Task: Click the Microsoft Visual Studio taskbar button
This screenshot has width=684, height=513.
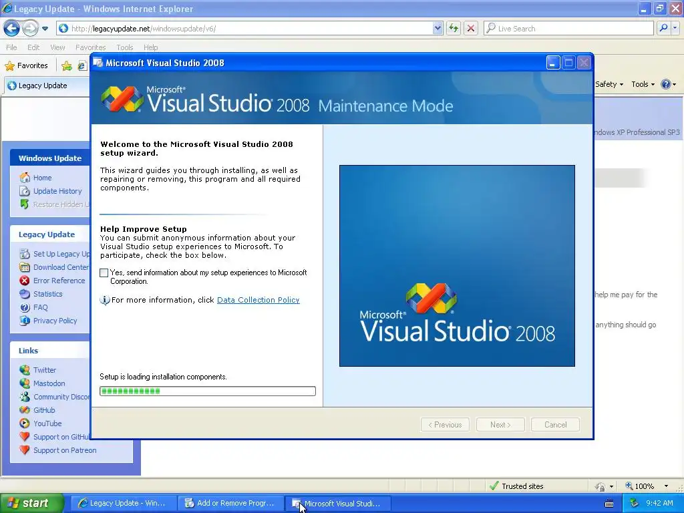Action: click(x=337, y=504)
